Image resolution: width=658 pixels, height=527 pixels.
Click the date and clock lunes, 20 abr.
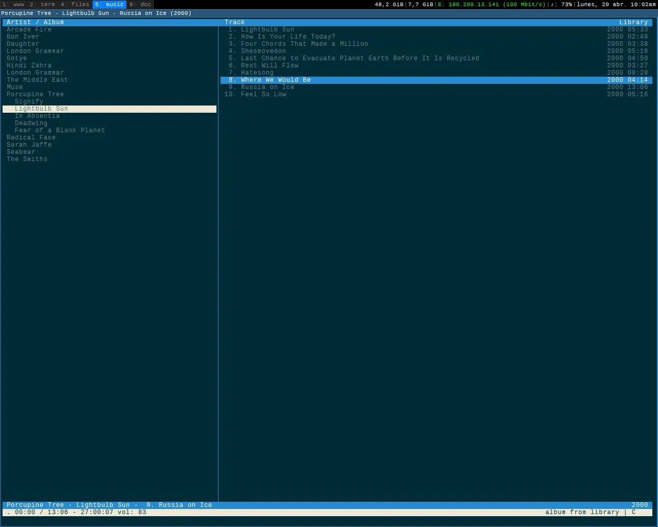(x=616, y=5)
